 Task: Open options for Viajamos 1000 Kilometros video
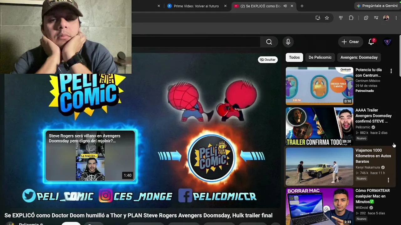[x=388, y=180]
